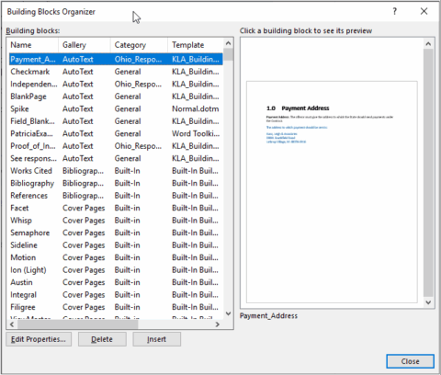Open Edit Properties for selected block
The height and width of the screenshot is (375, 441).
[x=39, y=339]
